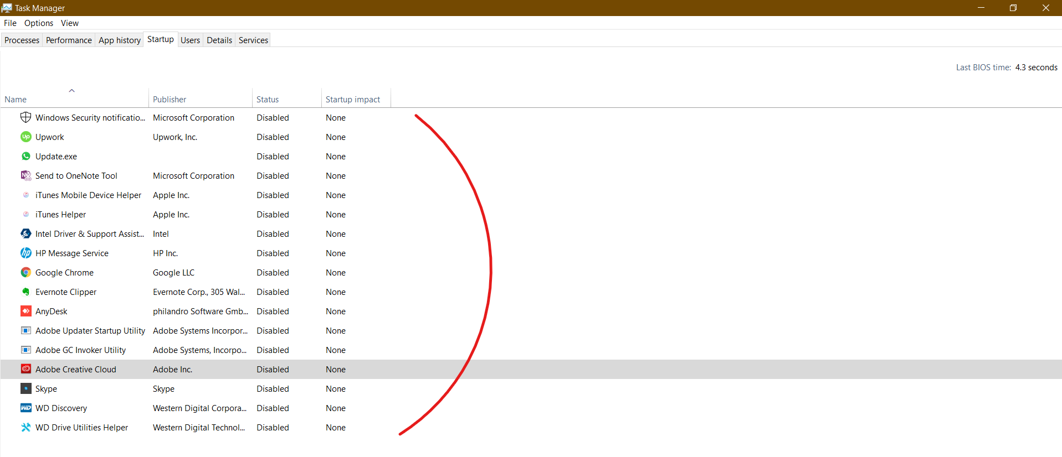This screenshot has width=1062, height=457.
Task: Click the Upwork, Inc. publisher cell
Action: pyautogui.click(x=175, y=137)
